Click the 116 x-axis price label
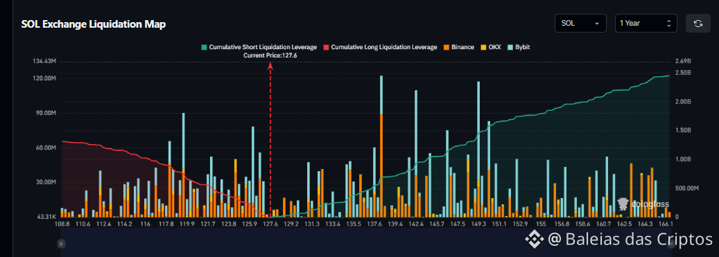This screenshot has width=719, height=257. [146, 224]
